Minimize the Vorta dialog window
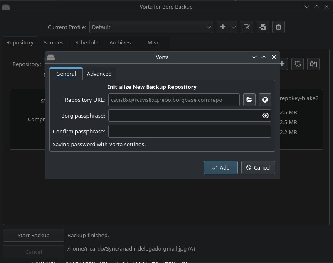This screenshot has height=263, width=333. [x=254, y=57]
